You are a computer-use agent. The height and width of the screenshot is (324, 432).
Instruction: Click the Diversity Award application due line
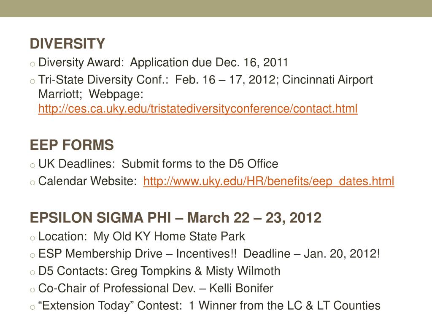coord(163,63)
